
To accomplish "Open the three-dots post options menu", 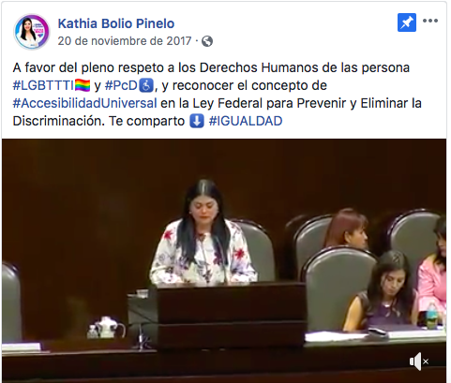I will click(430, 21).
